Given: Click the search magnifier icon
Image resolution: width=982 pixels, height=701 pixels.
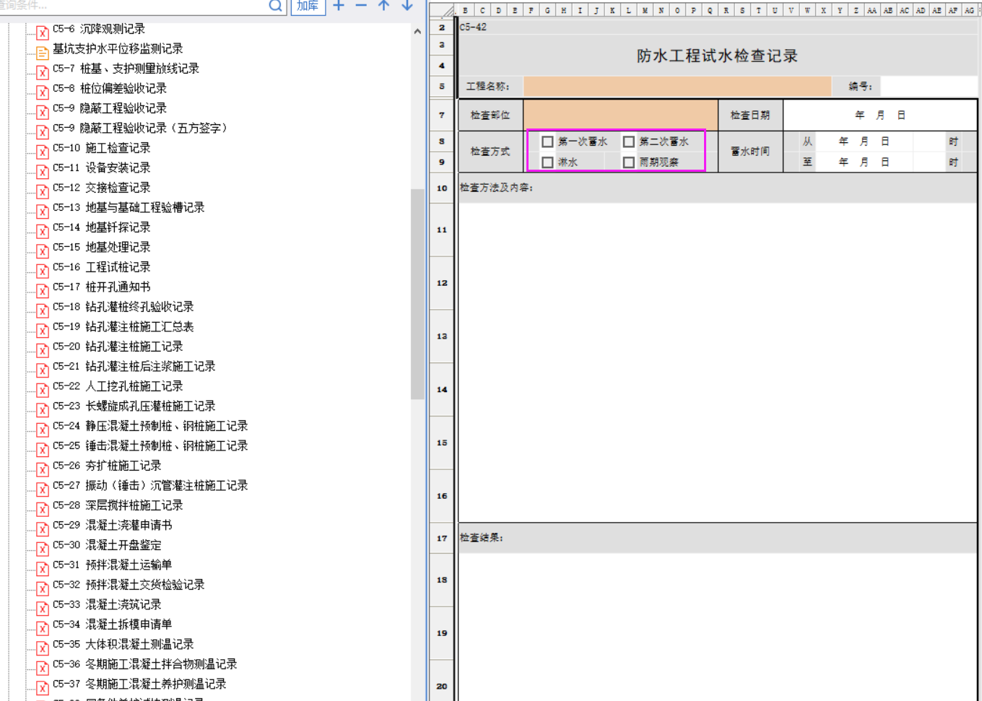Looking at the screenshot, I should tap(275, 6).
